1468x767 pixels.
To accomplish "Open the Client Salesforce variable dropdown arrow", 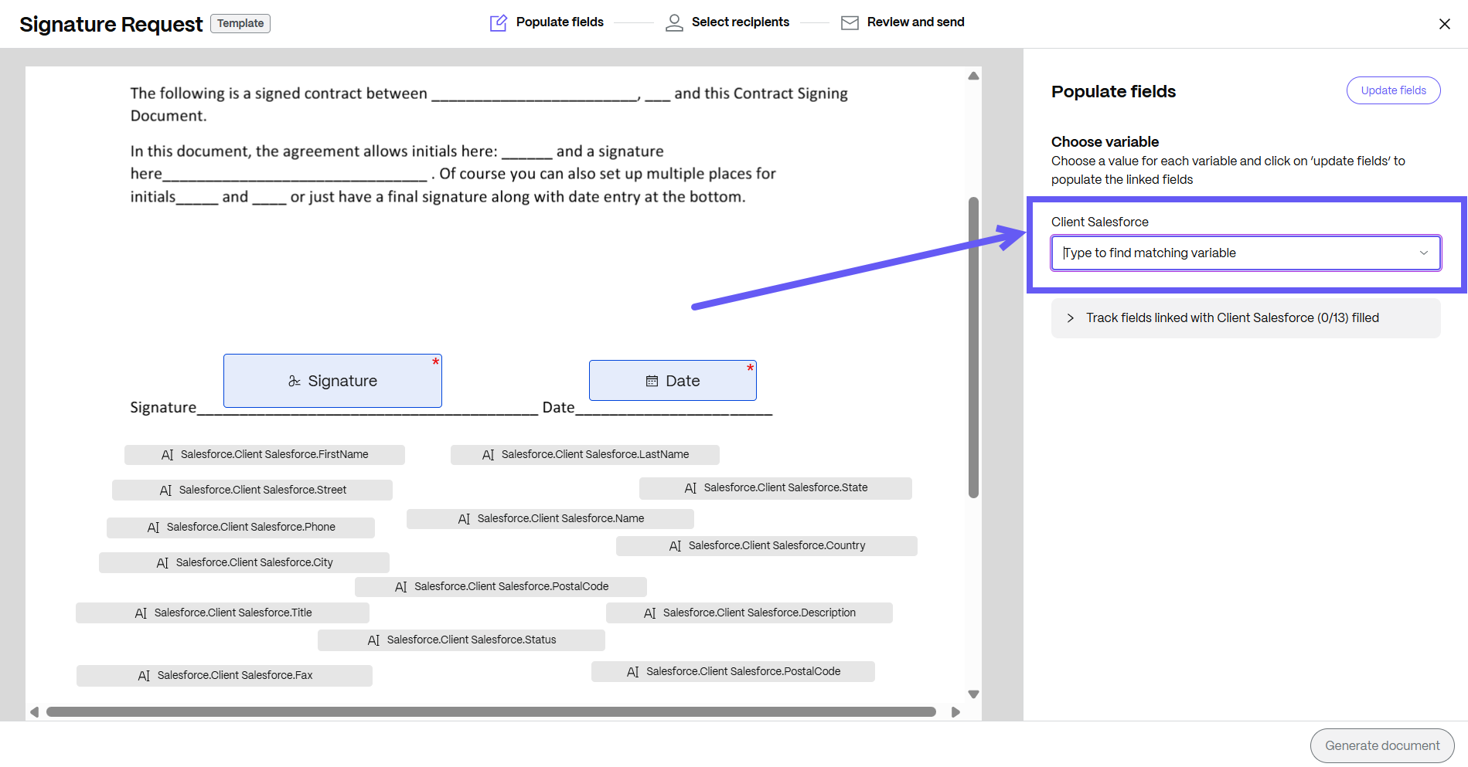I will click(1423, 253).
